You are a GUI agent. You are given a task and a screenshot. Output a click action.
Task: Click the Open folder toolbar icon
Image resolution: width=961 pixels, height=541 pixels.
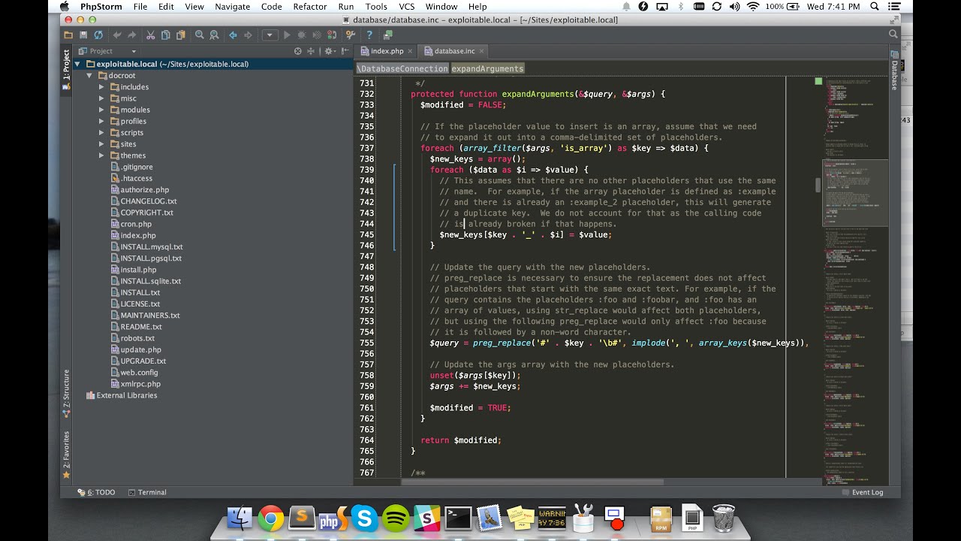68,35
